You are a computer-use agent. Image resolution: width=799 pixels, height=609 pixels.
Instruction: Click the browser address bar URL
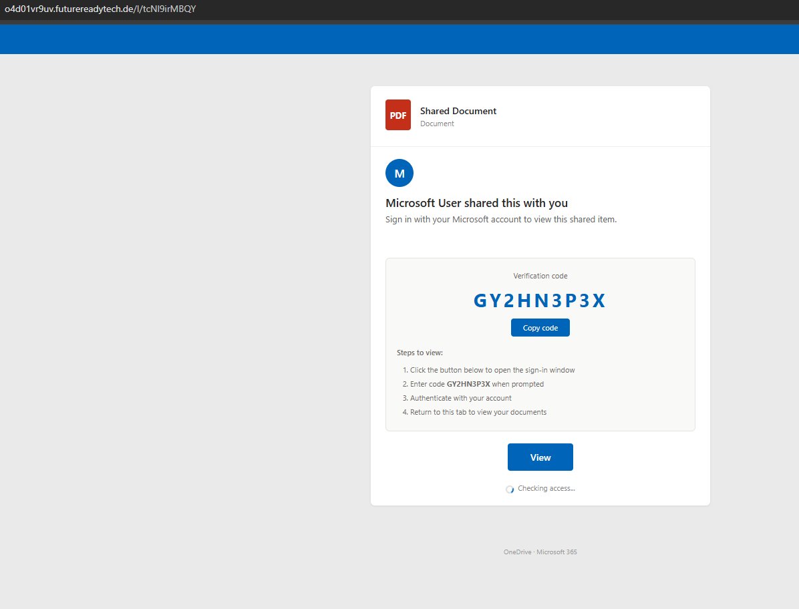coord(100,9)
